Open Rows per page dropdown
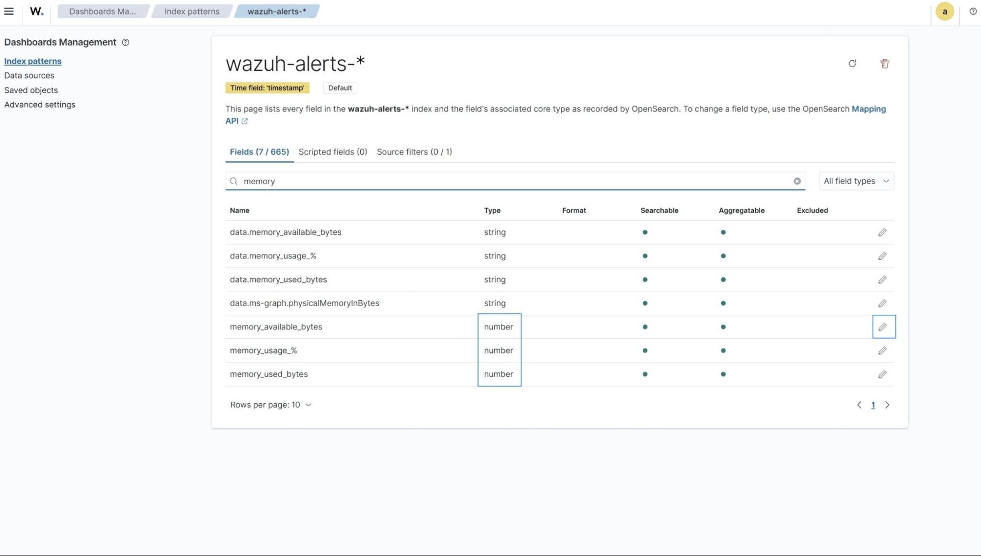 [x=270, y=405]
